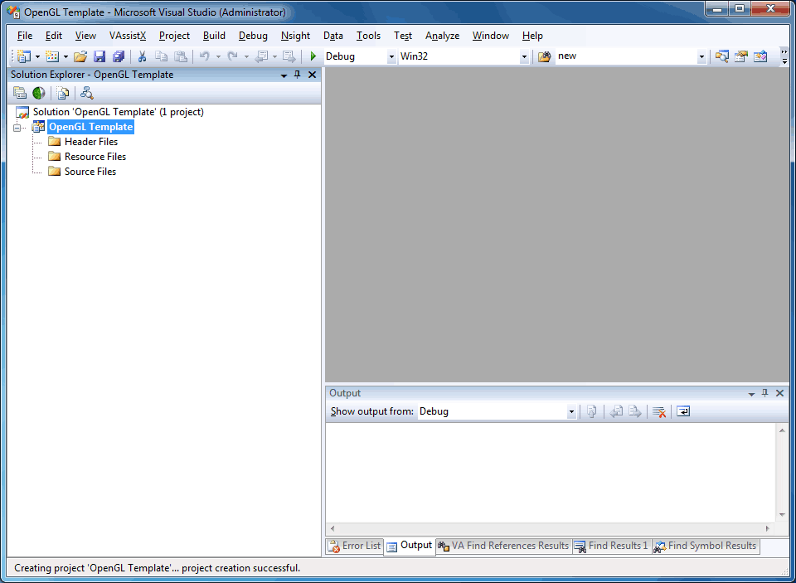The image size is (796, 583).
Task: Click the Redo arrow icon
Action: click(x=232, y=56)
